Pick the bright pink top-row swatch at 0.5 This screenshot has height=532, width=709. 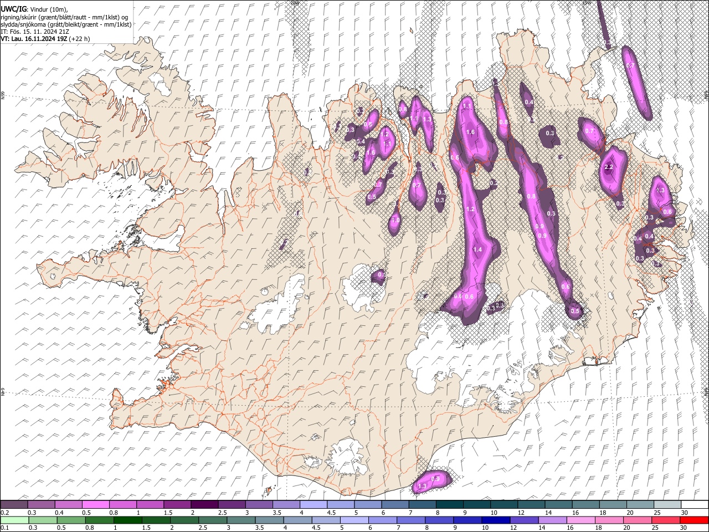[x=96, y=504]
